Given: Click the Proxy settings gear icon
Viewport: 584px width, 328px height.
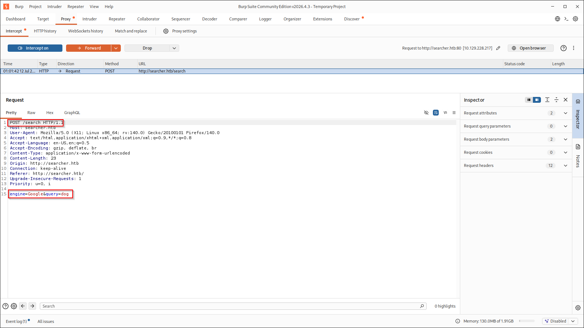Looking at the screenshot, I should tap(166, 31).
